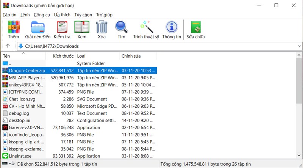Click the Tìm magnifier icon
This screenshot has height=168, width=303.
point(121,27)
